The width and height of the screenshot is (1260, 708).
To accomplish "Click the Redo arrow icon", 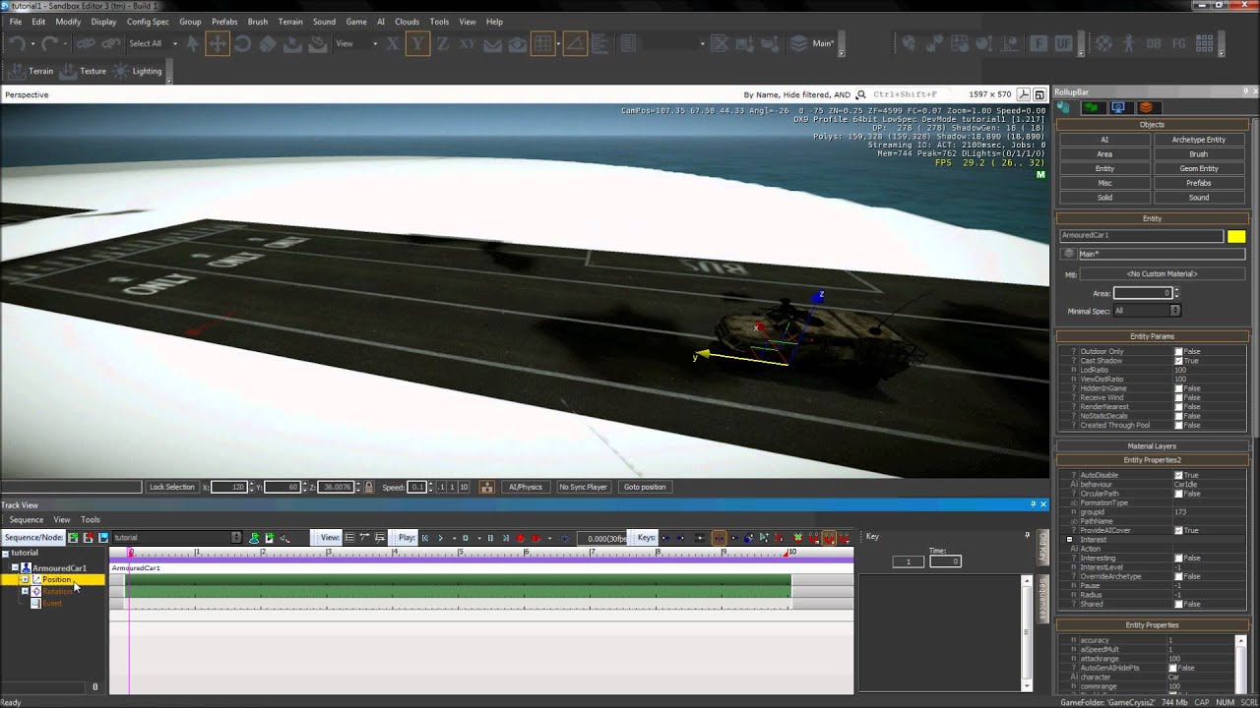I will pos(50,43).
